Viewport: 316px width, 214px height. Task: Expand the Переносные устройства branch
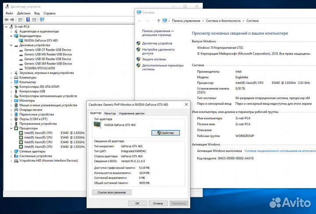click(11, 114)
